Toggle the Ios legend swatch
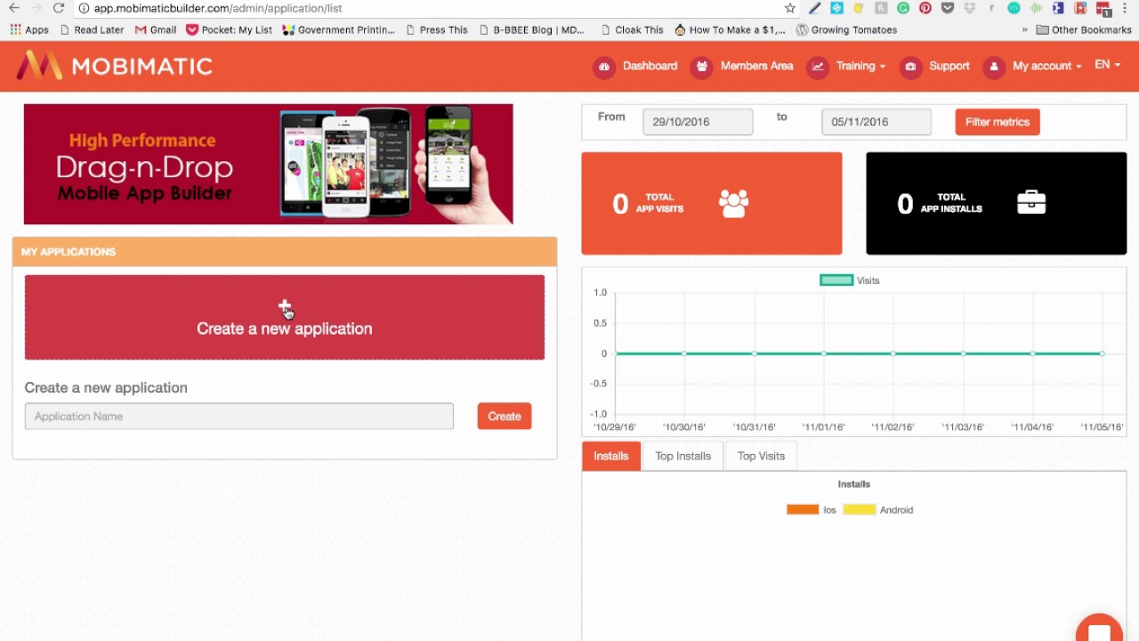Viewport: 1139px width, 641px height. [803, 510]
